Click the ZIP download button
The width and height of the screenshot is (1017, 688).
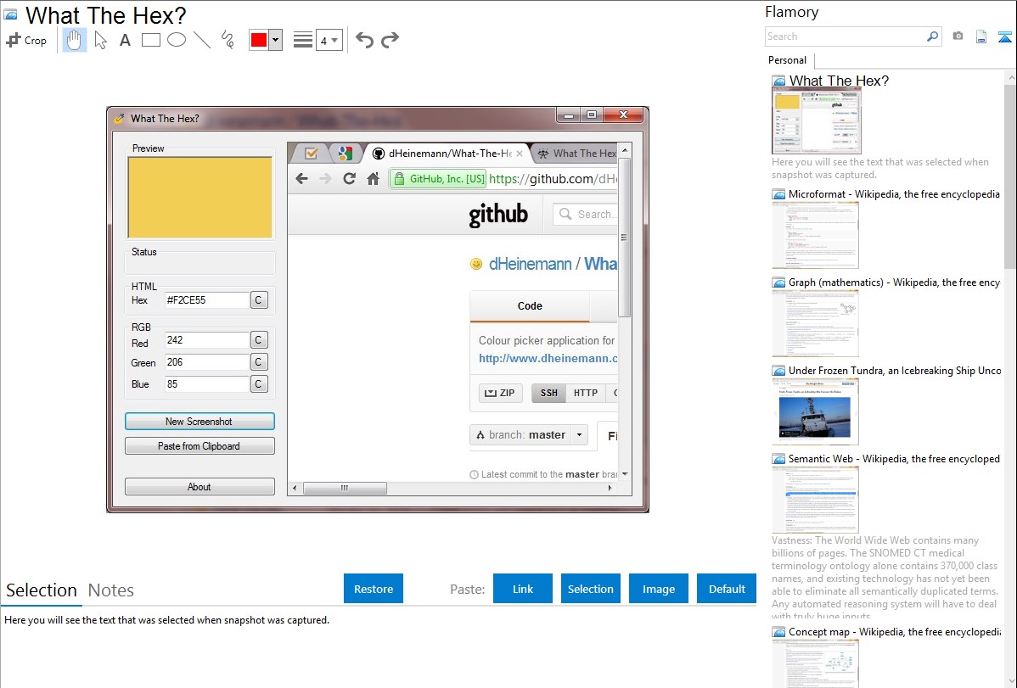coord(500,393)
